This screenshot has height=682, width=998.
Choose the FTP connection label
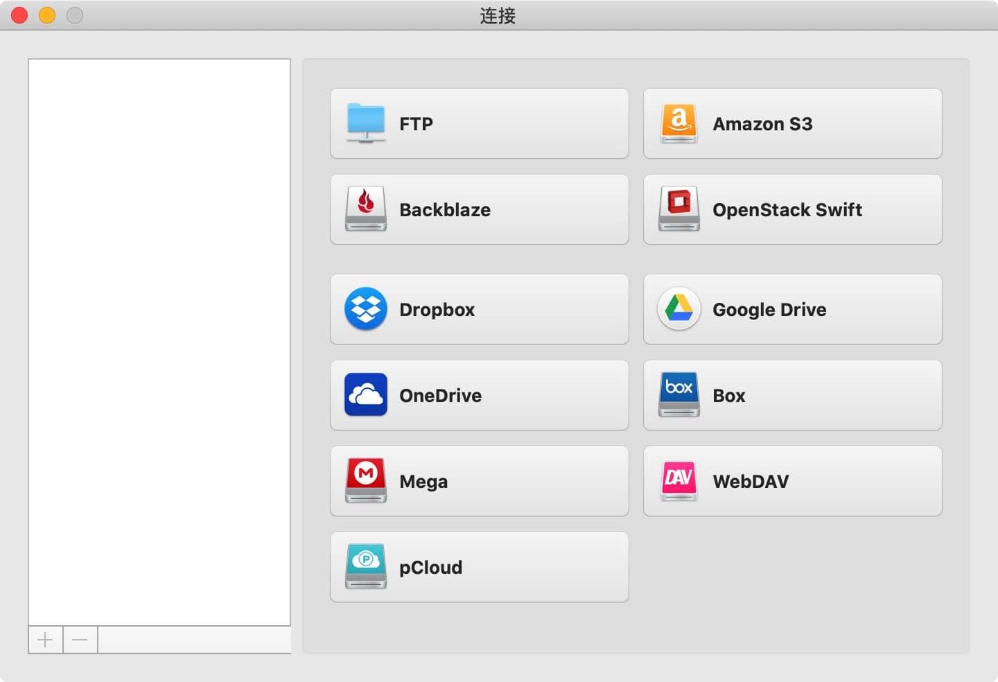point(416,124)
